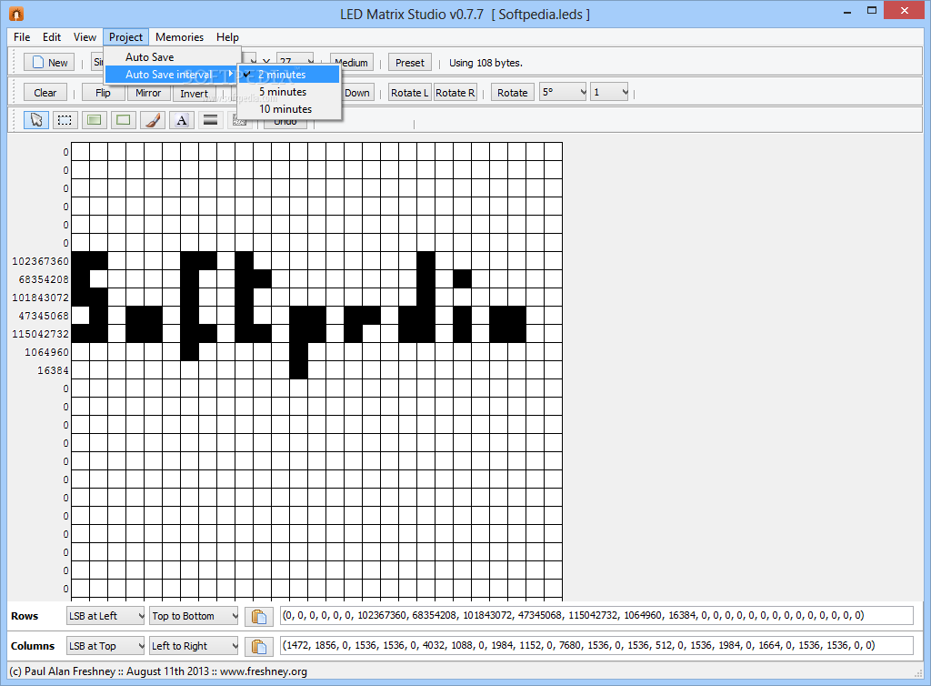
Task: Select the arrow pointer tool
Action: [36, 121]
